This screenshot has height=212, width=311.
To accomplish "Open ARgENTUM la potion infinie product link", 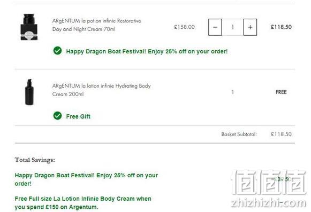I will point(96,25).
